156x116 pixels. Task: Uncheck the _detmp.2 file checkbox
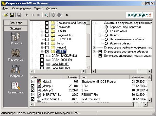(33, 90)
